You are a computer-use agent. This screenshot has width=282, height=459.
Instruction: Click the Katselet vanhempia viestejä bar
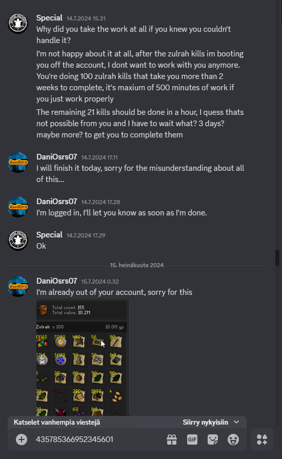click(x=127, y=422)
